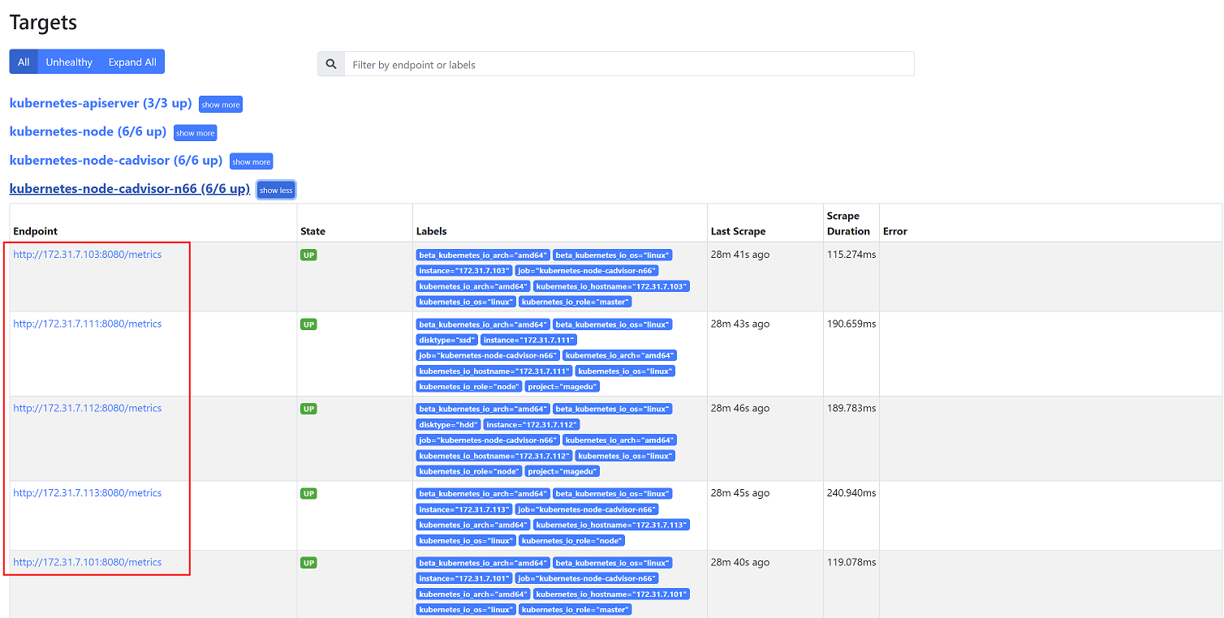
Task: Click the UP state badge for 172.31.7.103
Action: (x=308, y=255)
